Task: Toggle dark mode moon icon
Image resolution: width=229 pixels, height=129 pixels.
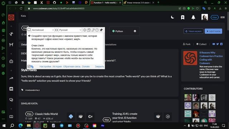Action: pos(172,18)
